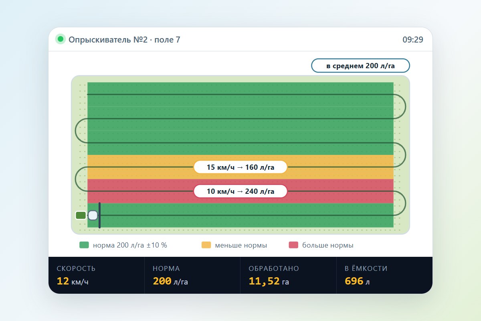Click legend text "больше нормы"

click(x=328, y=245)
